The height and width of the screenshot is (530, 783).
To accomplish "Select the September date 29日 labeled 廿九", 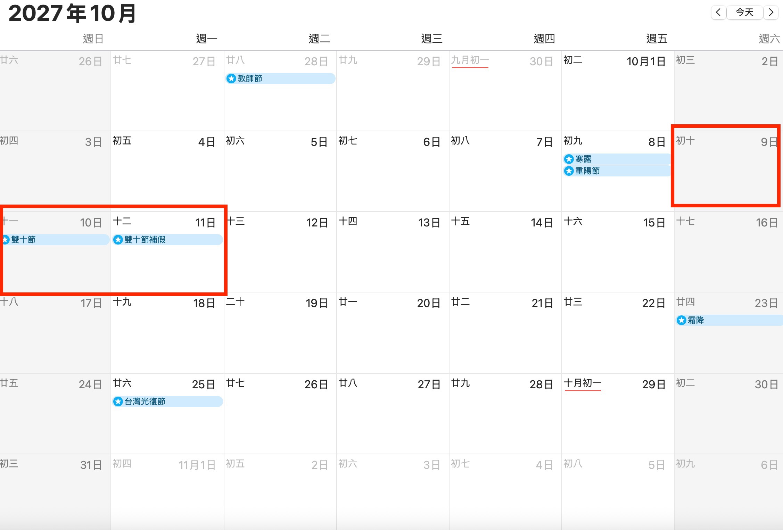I will coord(429,61).
